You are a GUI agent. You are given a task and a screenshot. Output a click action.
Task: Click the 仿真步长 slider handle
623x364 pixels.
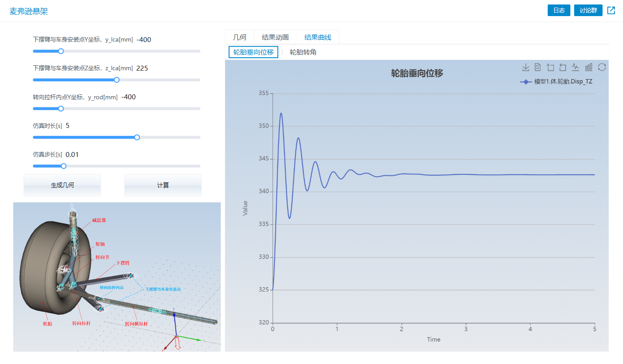click(x=64, y=166)
